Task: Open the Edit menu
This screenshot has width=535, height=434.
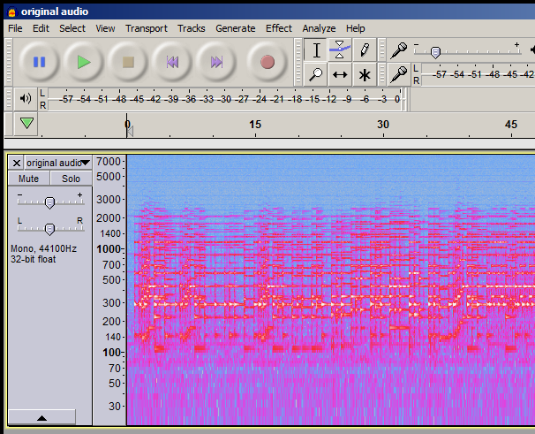Action: (x=41, y=28)
